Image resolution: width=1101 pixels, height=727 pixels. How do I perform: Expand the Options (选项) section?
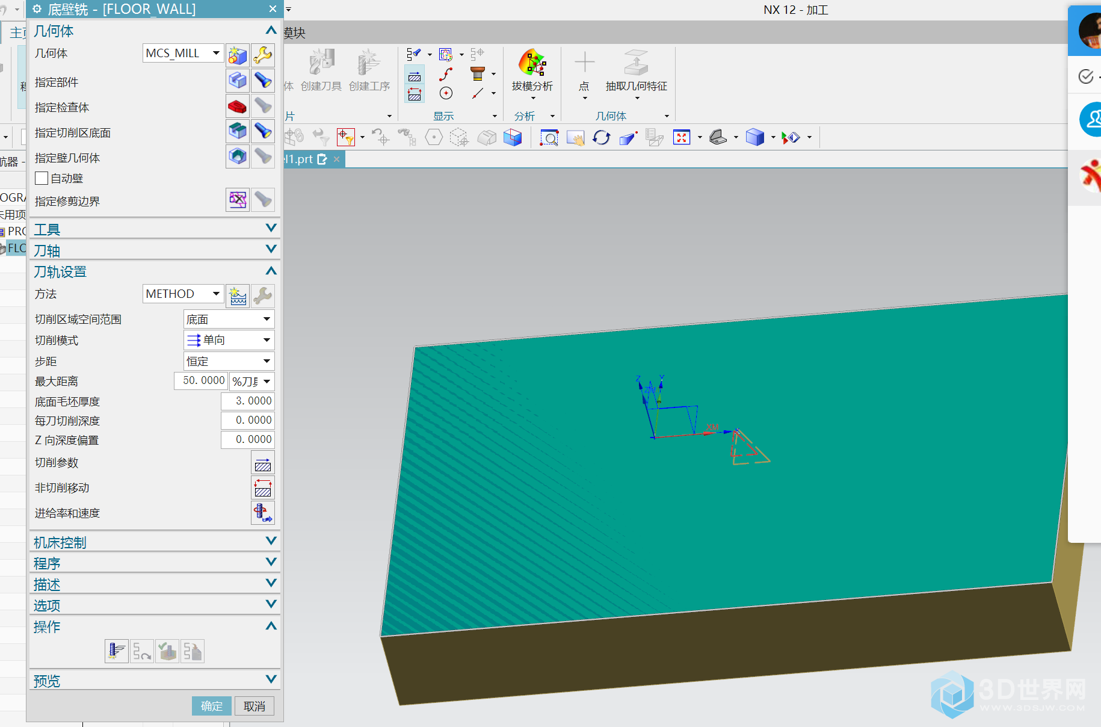point(271,604)
